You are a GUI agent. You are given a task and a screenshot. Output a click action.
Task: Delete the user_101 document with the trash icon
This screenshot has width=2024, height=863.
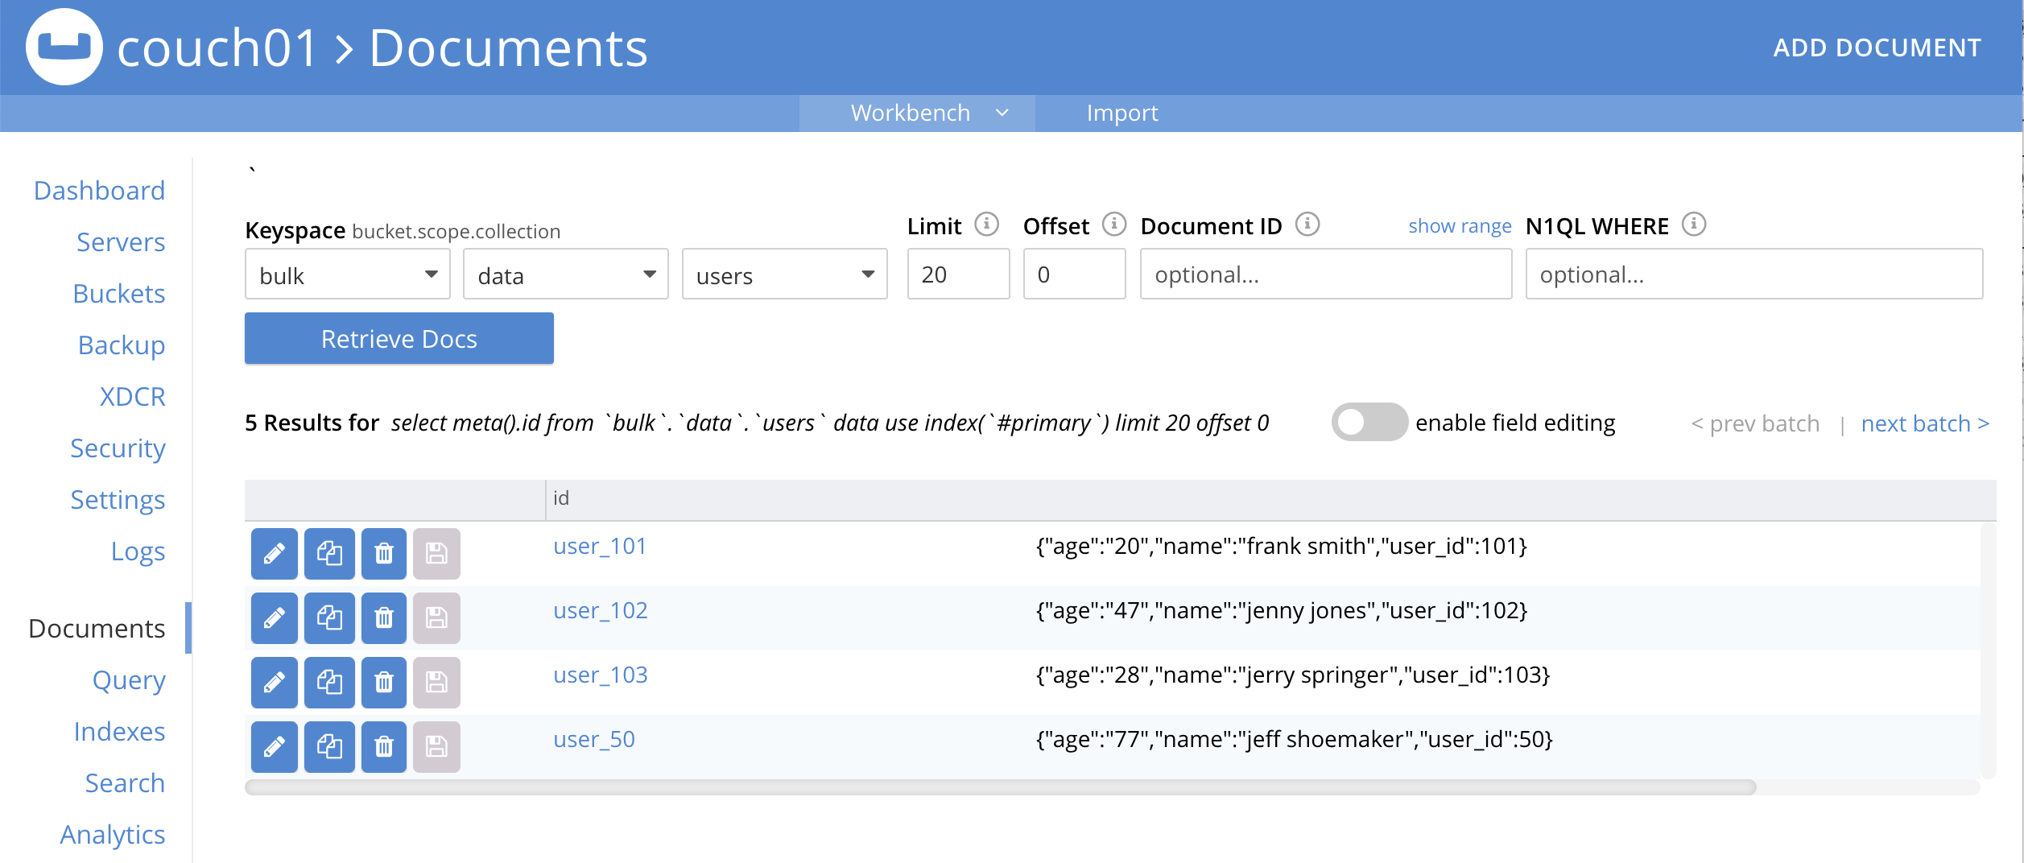click(384, 553)
